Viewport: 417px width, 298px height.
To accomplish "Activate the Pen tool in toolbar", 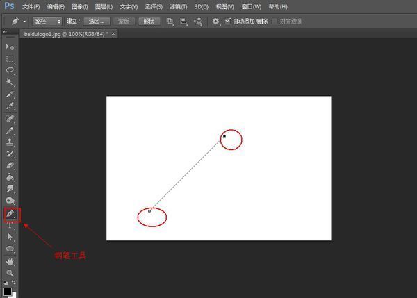I will (x=10, y=213).
